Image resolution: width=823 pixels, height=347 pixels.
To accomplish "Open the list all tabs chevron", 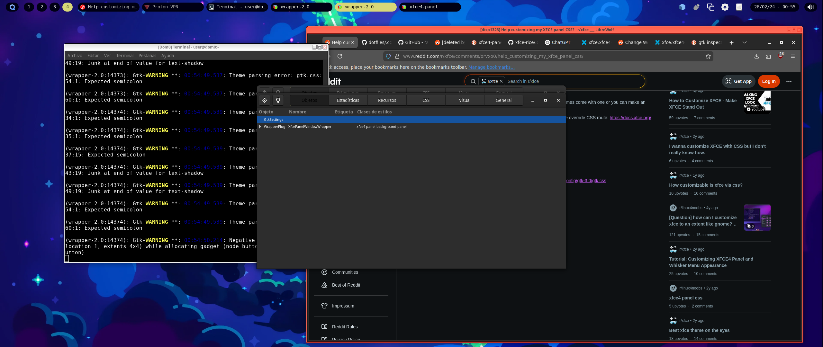I will pyautogui.click(x=744, y=42).
